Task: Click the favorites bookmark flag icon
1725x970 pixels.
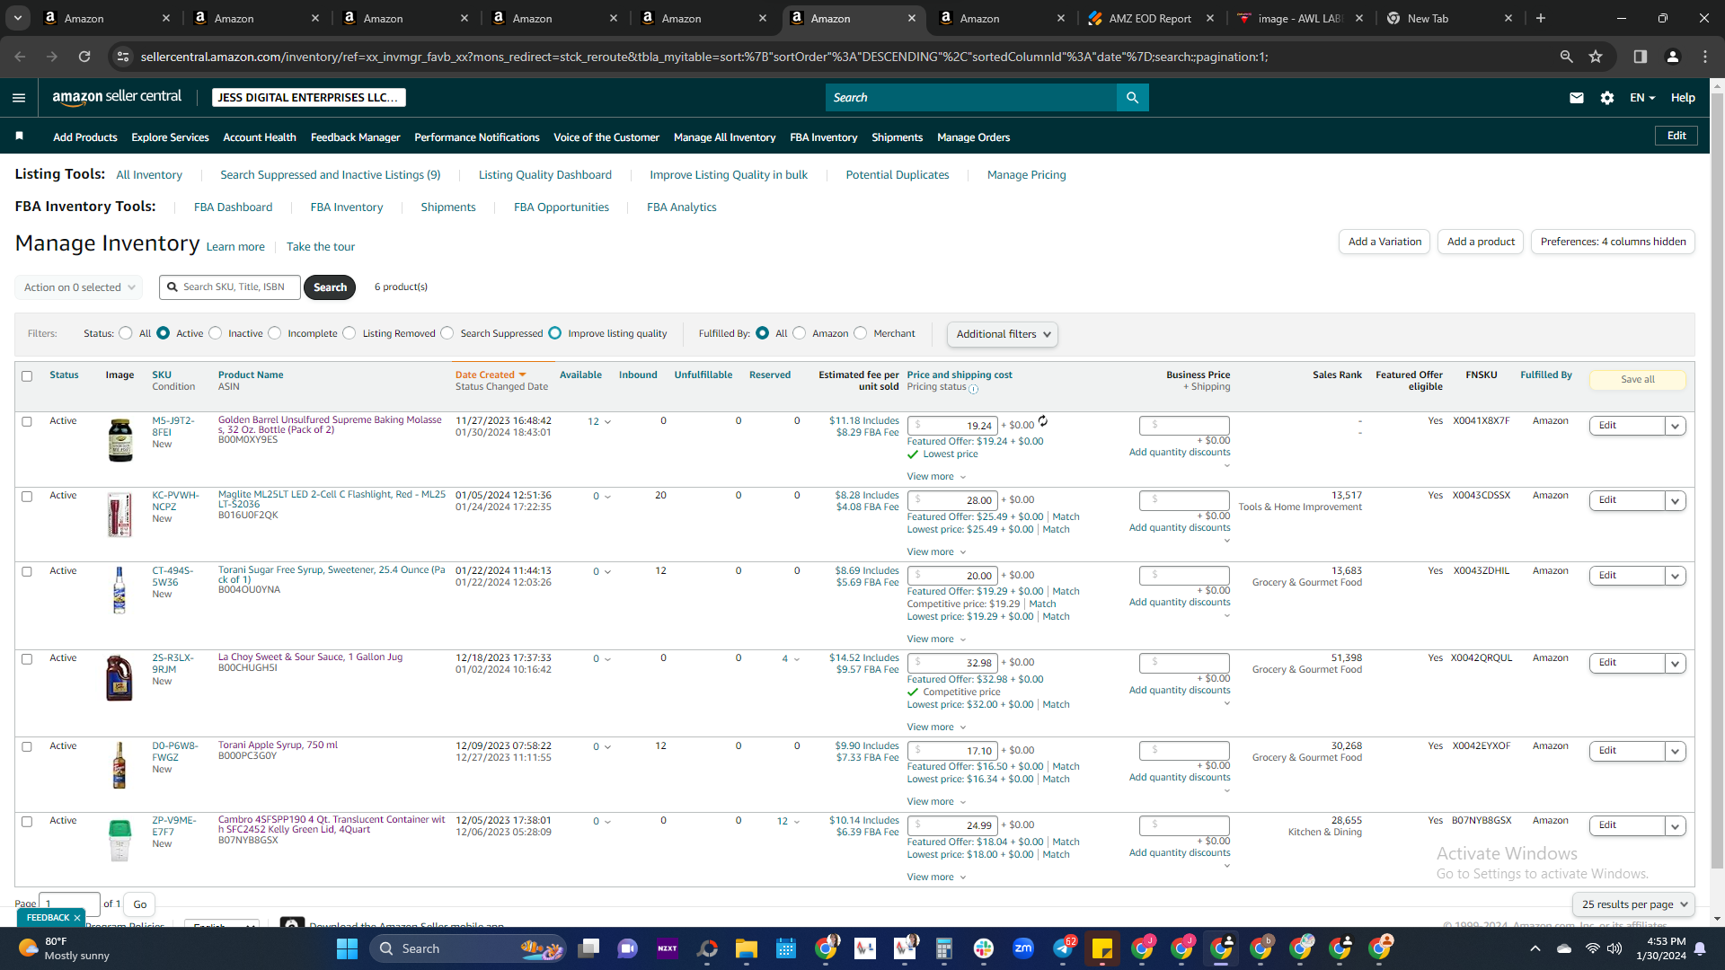Action: click(x=19, y=137)
